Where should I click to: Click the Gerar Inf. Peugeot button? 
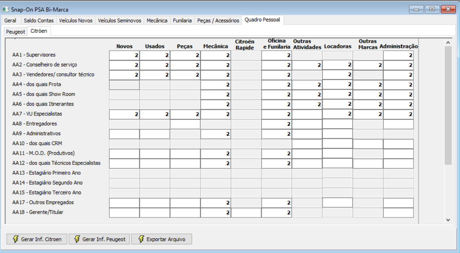(99, 239)
